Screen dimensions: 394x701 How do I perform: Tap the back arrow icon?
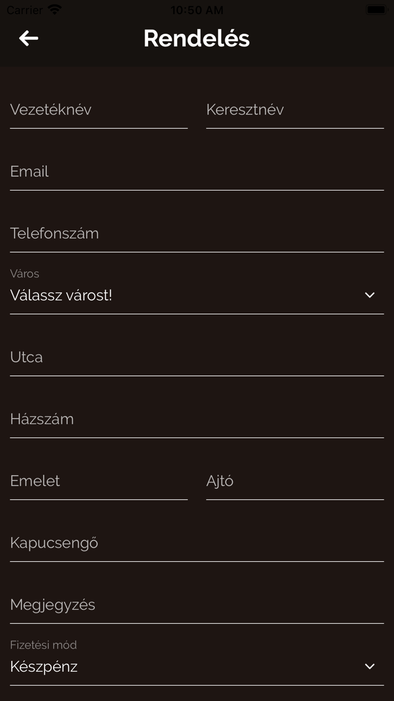pos(29,38)
